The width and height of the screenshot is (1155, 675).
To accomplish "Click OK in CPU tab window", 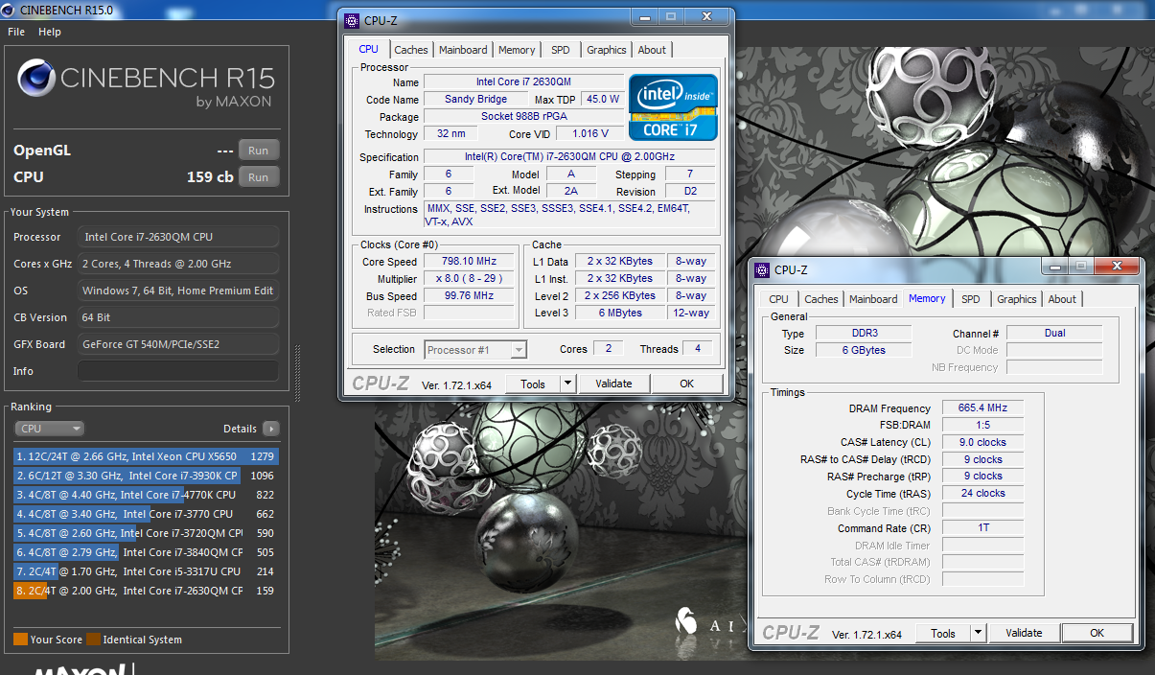I will coord(686,384).
